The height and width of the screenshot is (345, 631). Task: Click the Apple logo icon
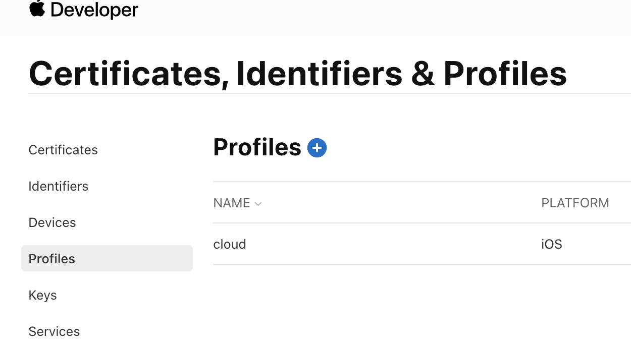37,9
